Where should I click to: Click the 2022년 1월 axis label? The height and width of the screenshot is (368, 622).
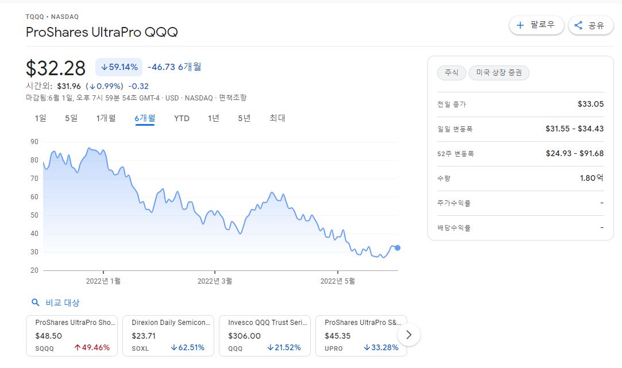click(x=103, y=281)
